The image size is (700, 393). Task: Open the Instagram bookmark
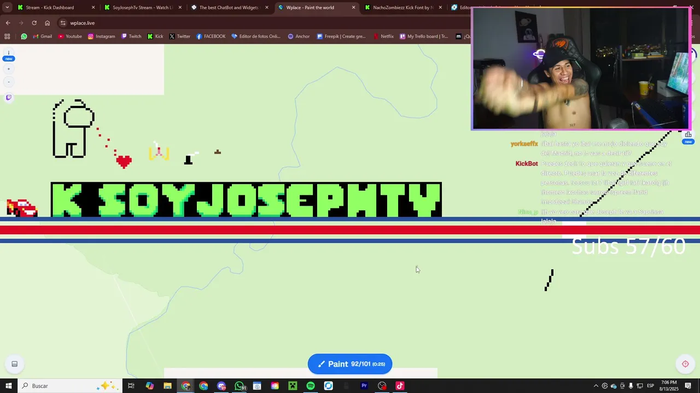pyautogui.click(x=101, y=37)
